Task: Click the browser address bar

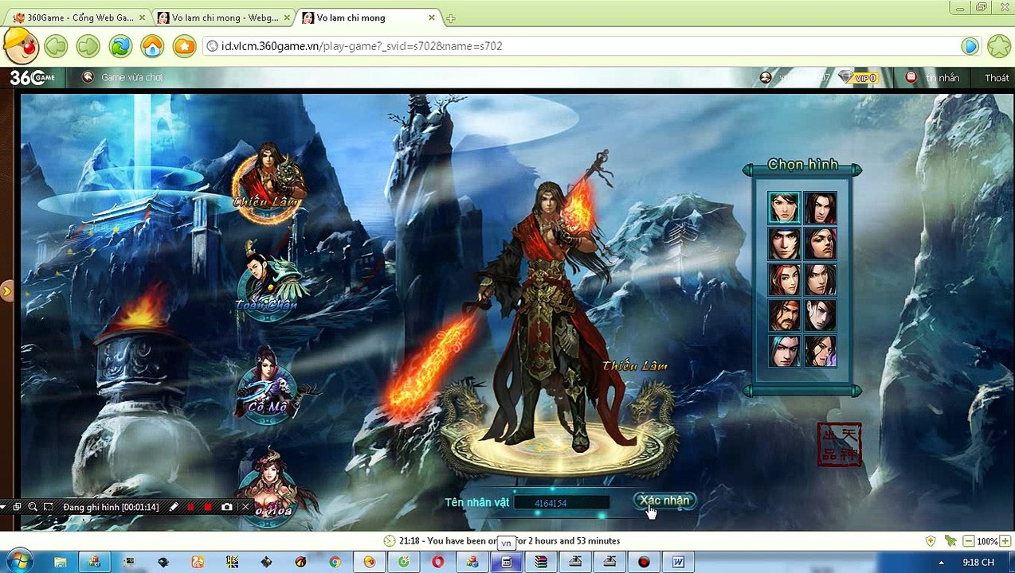Action: pyautogui.click(x=579, y=46)
